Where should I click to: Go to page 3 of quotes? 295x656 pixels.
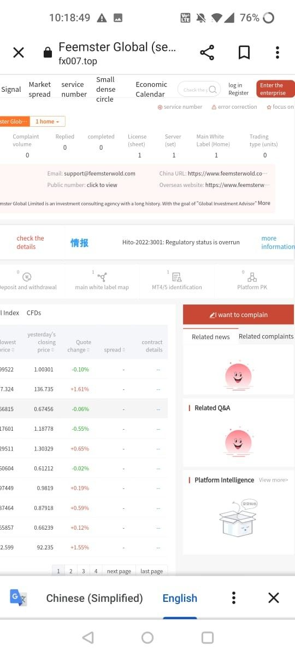83,571
